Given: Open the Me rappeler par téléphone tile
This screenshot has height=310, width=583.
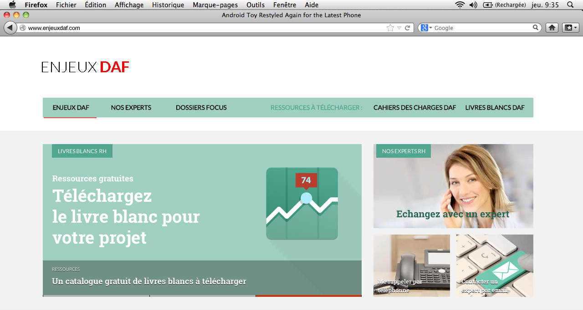Looking at the screenshot, I should coord(411,265).
